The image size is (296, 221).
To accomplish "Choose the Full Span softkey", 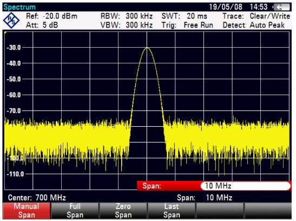I will tap(75, 211).
